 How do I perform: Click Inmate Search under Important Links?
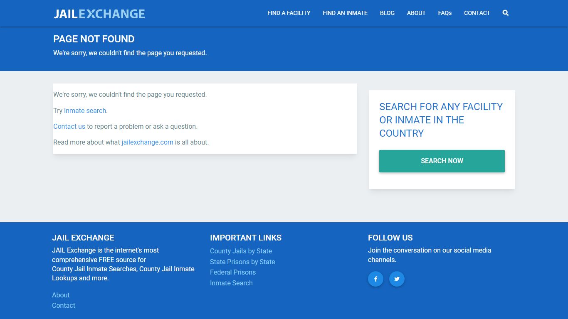pos(231,283)
